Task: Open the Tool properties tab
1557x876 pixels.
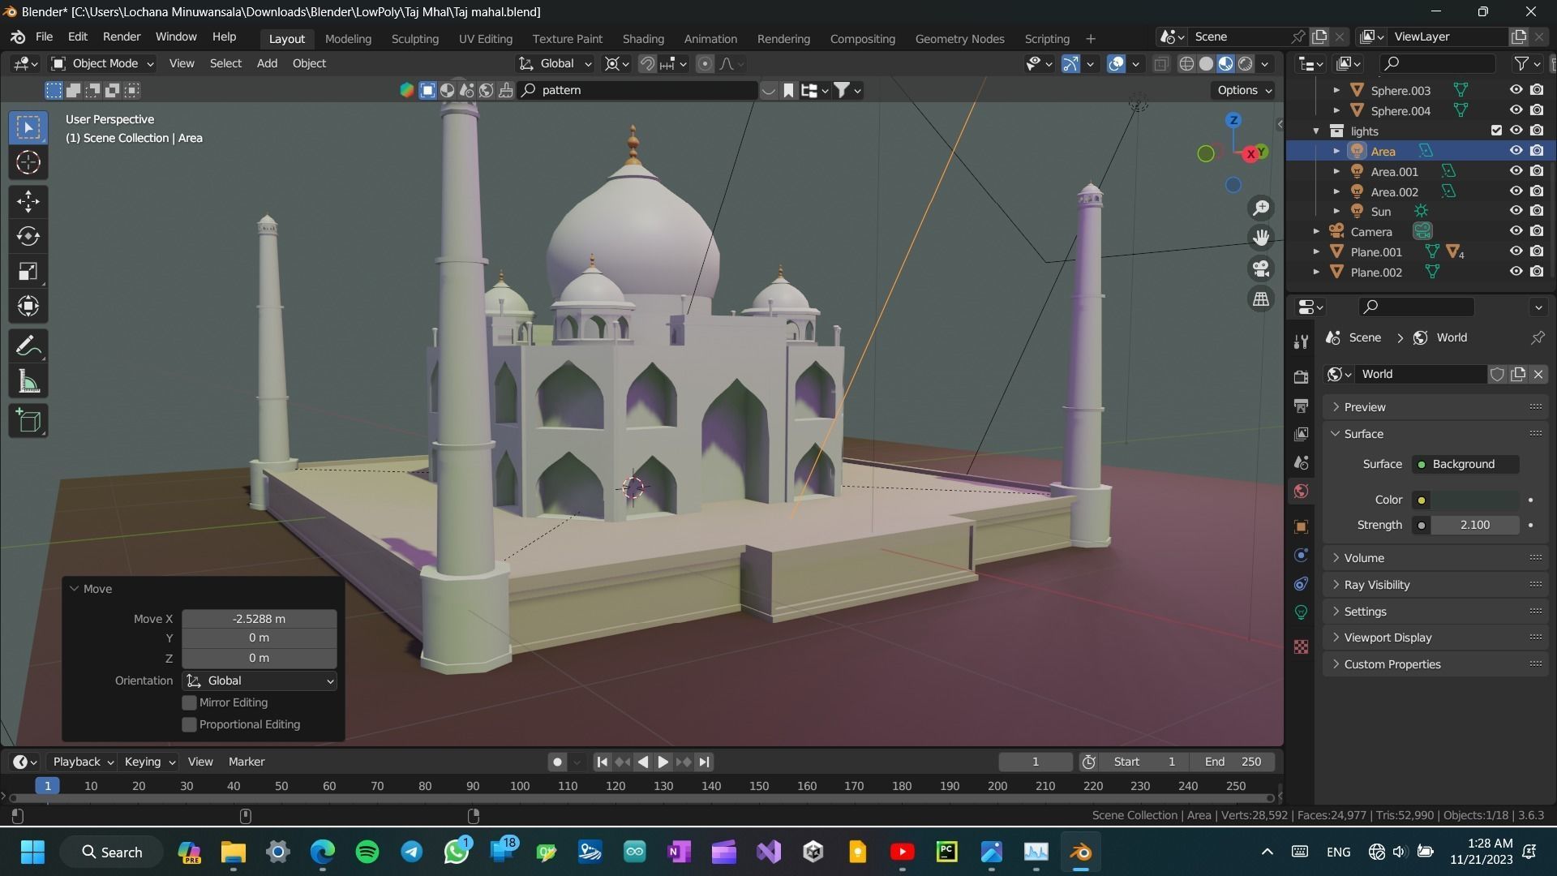Action: click(1302, 341)
